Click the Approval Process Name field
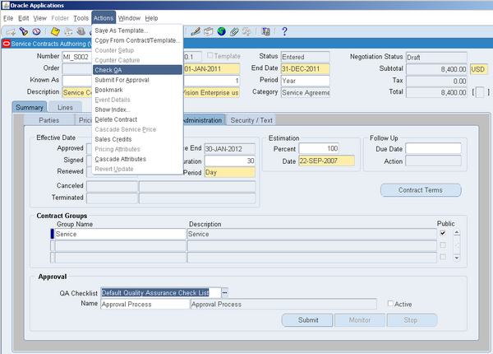 [x=145, y=305]
